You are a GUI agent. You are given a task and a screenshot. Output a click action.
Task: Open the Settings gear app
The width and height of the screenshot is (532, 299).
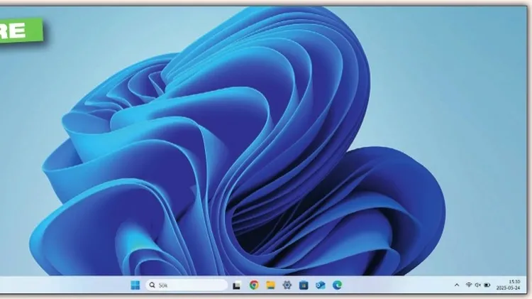(x=287, y=285)
